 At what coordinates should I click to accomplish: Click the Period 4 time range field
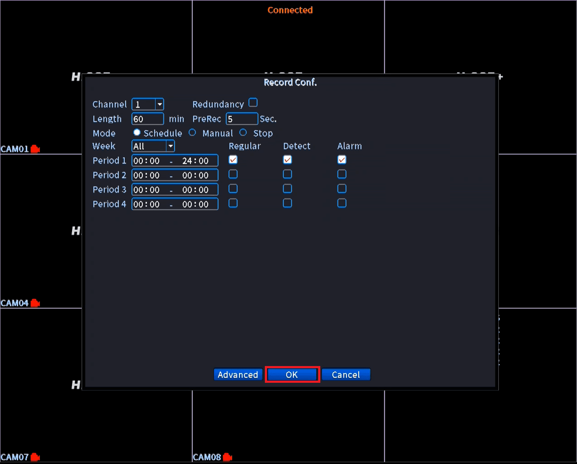pos(175,204)
